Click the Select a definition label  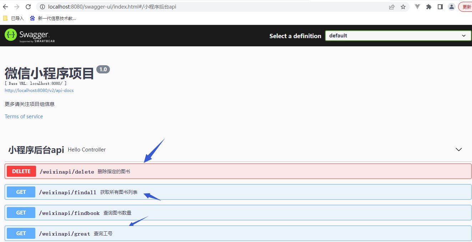(295, 36)
